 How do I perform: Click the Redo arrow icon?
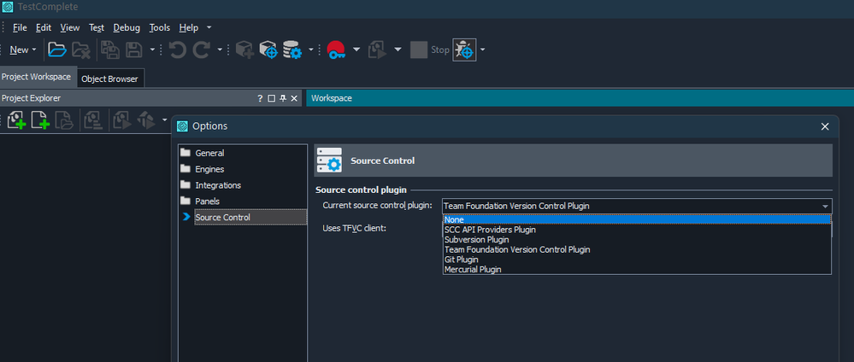(202, 50)
